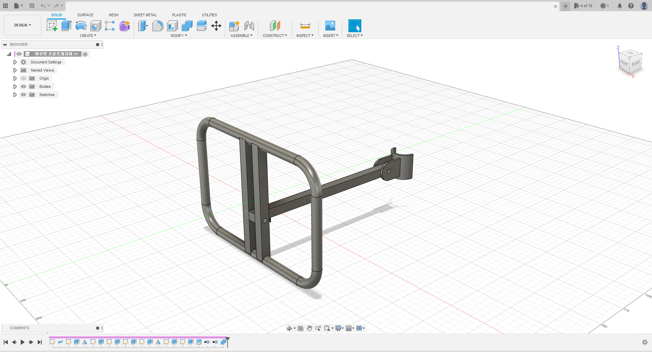Select the Extrude tool

pos(66,26)
